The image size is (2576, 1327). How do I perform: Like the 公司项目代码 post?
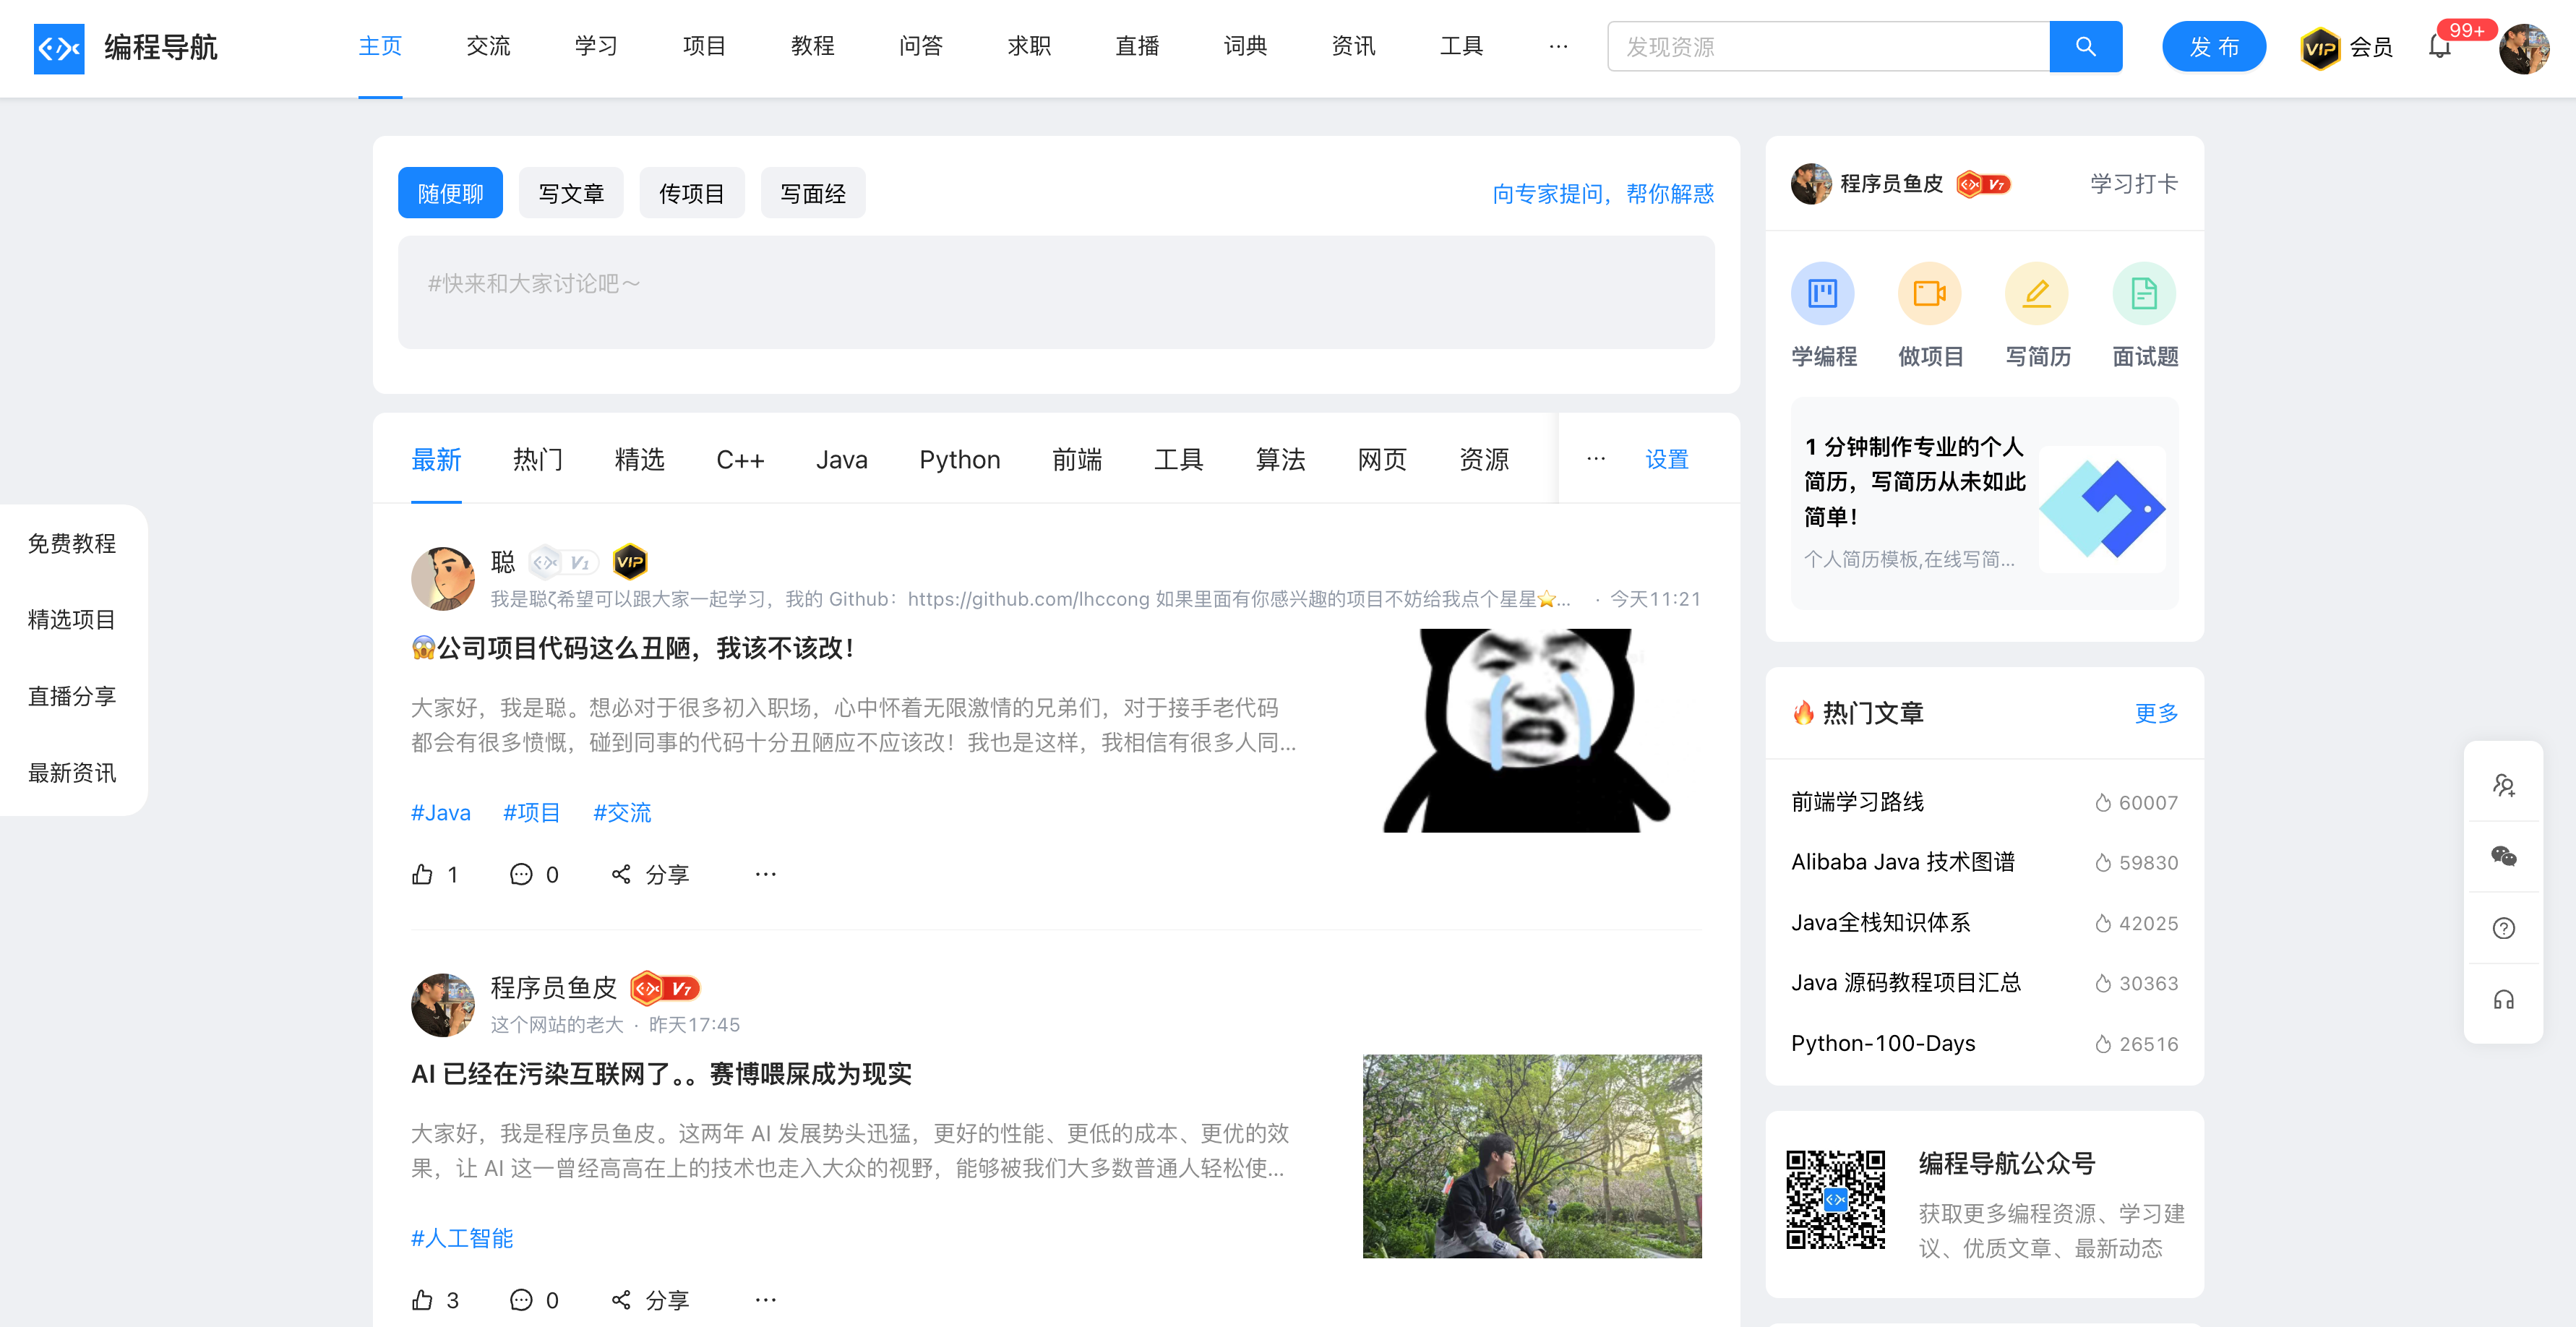click(423, 875)
